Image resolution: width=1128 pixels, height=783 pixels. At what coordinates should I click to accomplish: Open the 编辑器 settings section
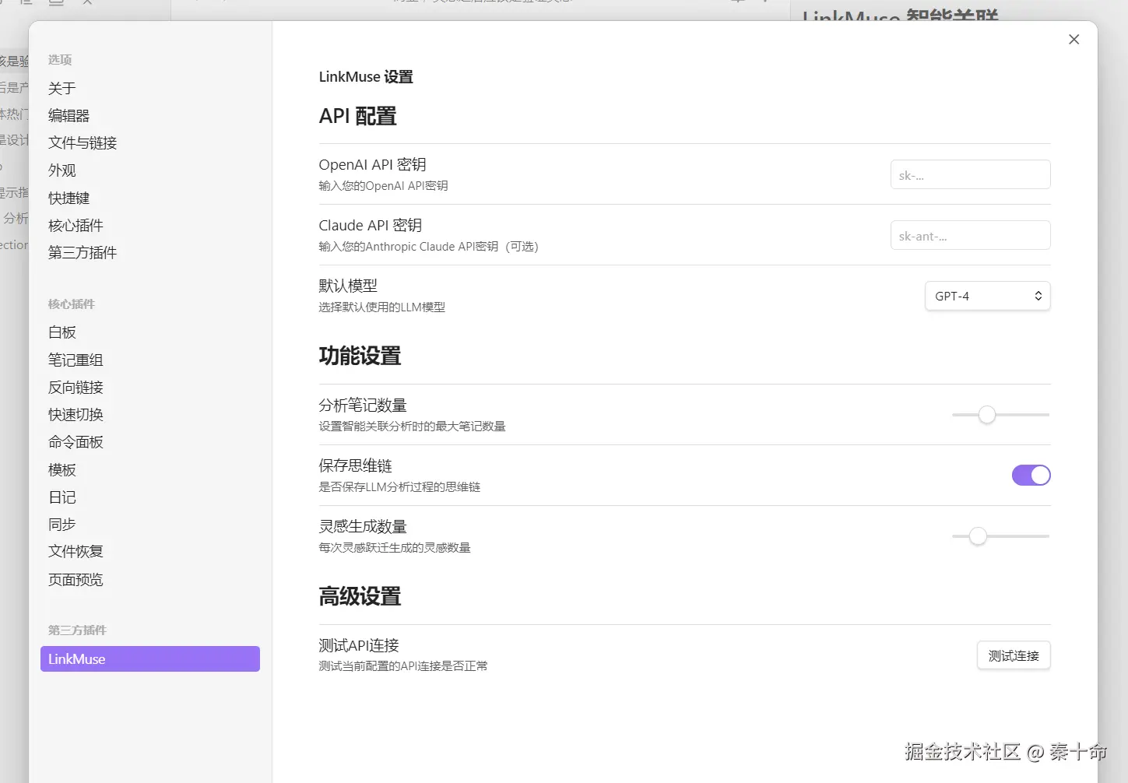69,115
